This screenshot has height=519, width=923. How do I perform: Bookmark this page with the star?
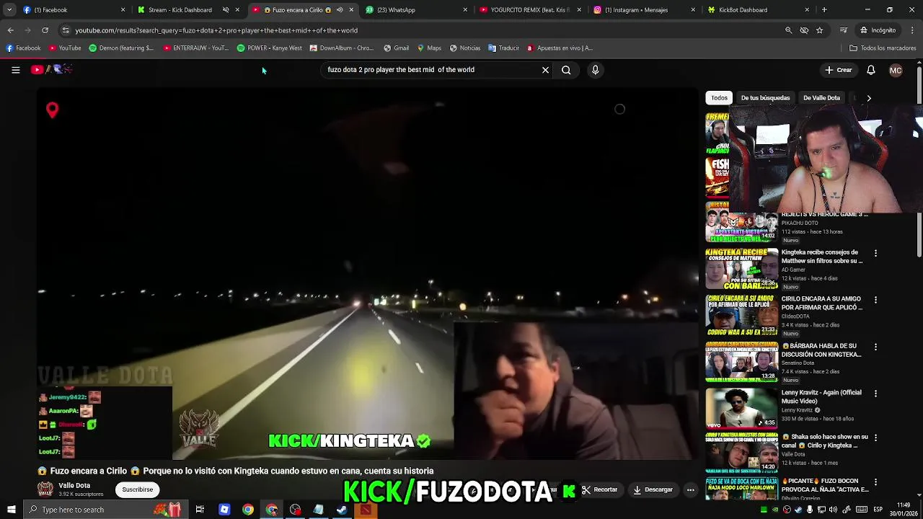(x=819, y=30)
